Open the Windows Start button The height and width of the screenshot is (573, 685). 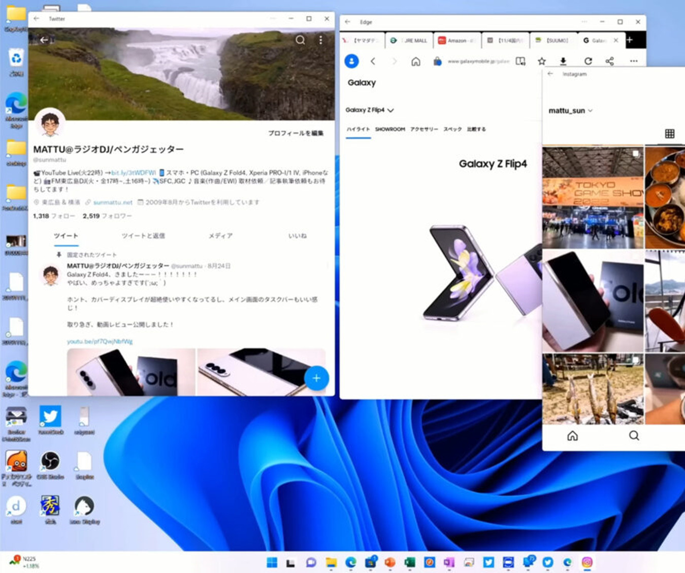coord(272,562)
